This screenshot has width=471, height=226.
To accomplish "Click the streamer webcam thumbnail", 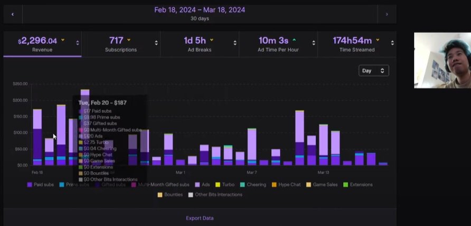I will (442, 60).
